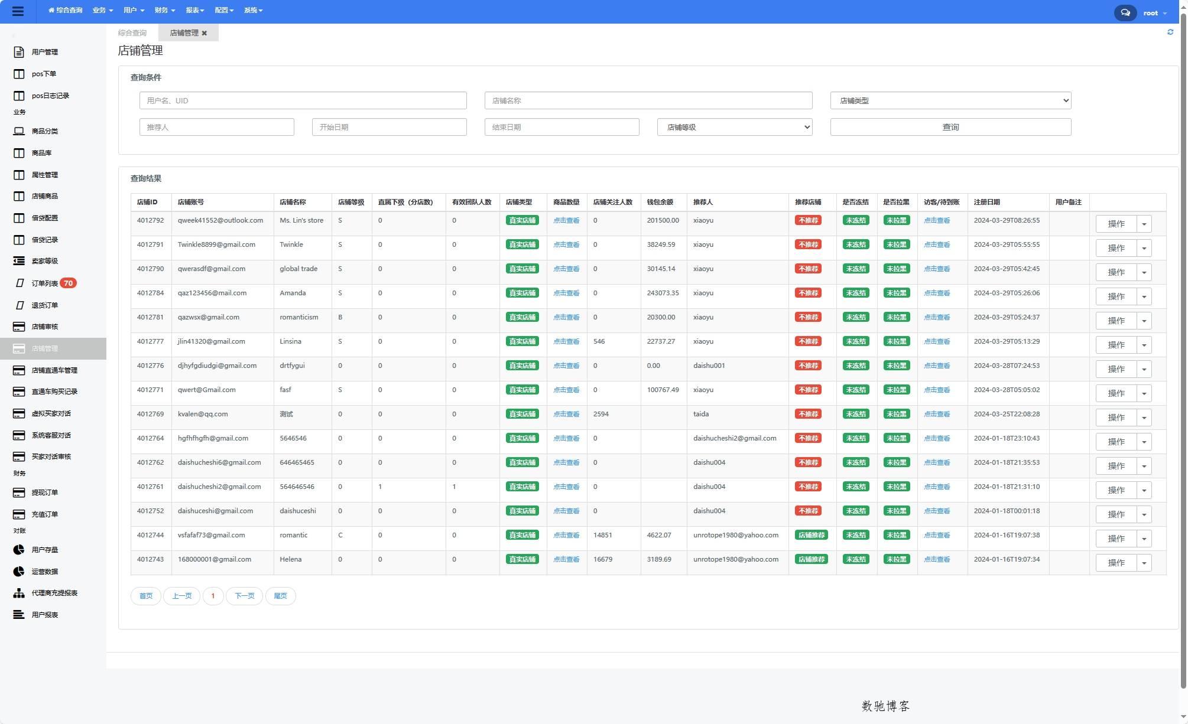Click the 结束日期 date field
Viewport: 1188px width, 724px height.
point(561,127)
